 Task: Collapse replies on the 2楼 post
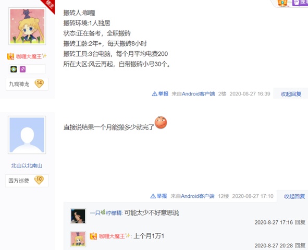point(291,94)
